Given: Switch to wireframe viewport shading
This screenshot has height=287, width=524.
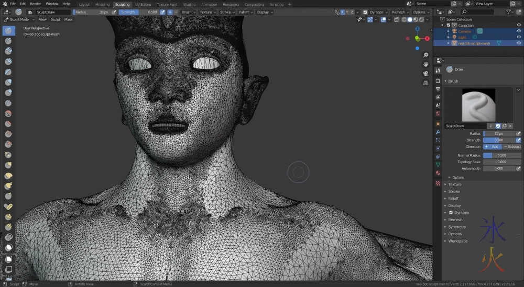Looking at the screenshot, I should 405,20.
